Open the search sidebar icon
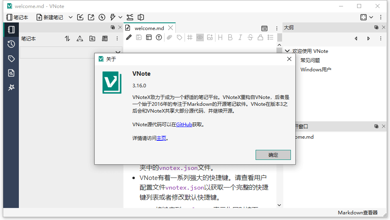The image size is (390, 220). [x=11, y=73]
